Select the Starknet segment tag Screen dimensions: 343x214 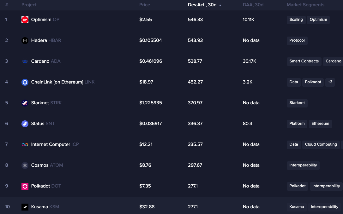tap(297, 103)
